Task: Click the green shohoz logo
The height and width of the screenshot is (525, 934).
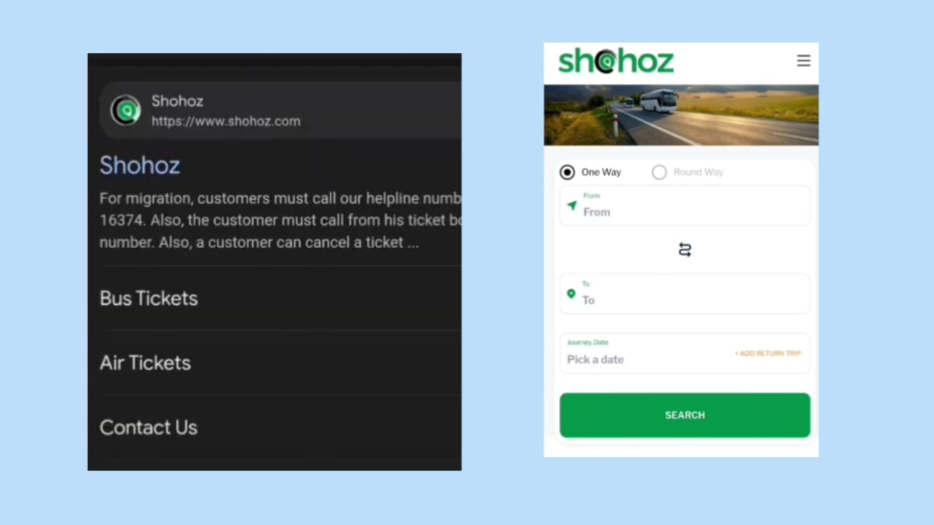Action: pos(616,61)
